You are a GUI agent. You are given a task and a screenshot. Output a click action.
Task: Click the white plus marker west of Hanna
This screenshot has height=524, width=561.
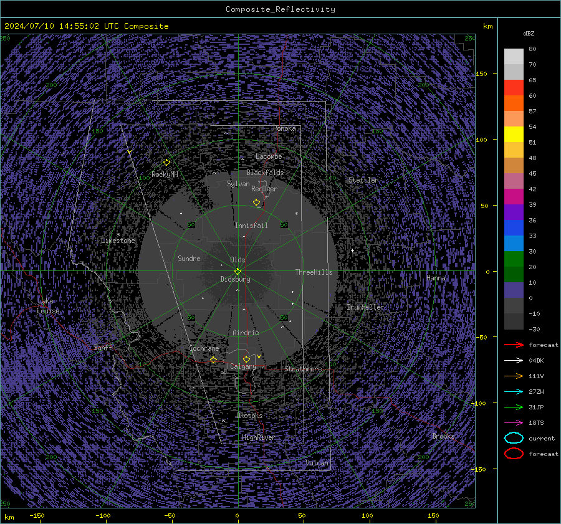[352, 250]
